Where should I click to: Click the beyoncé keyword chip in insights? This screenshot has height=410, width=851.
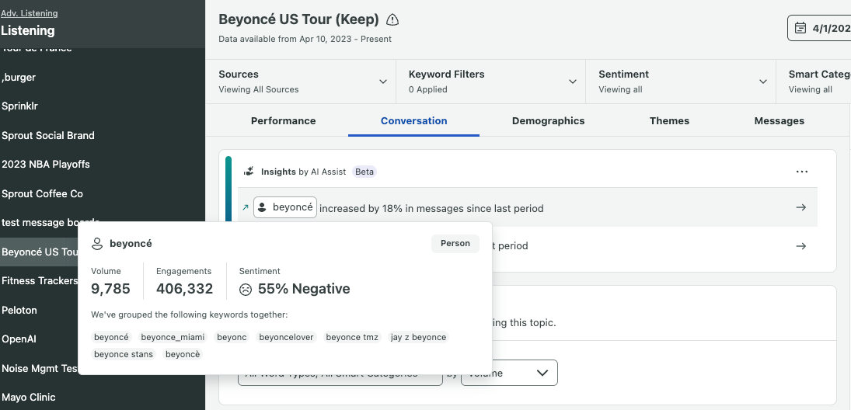tap(285, 207)
